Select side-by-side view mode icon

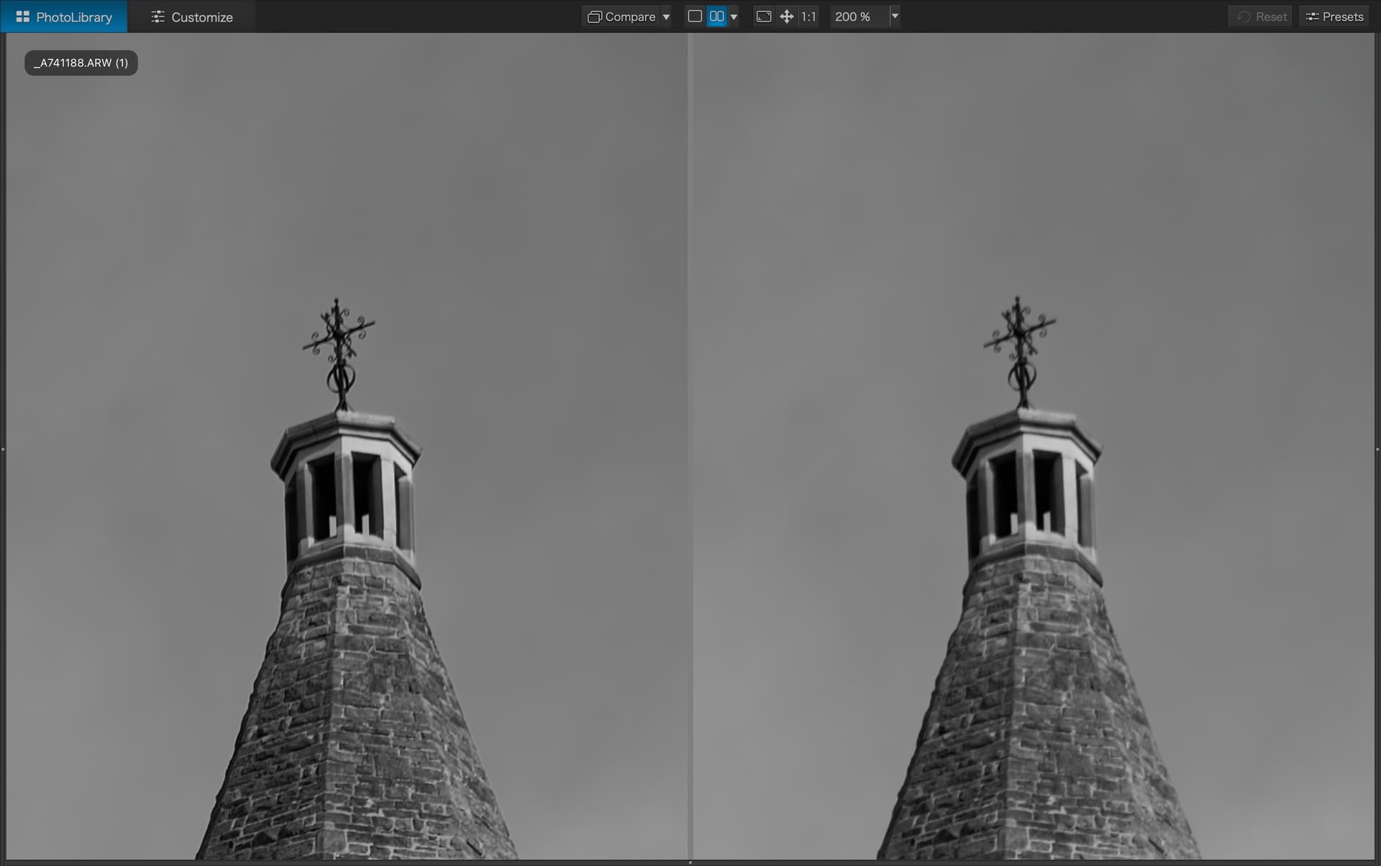(716, 17)
